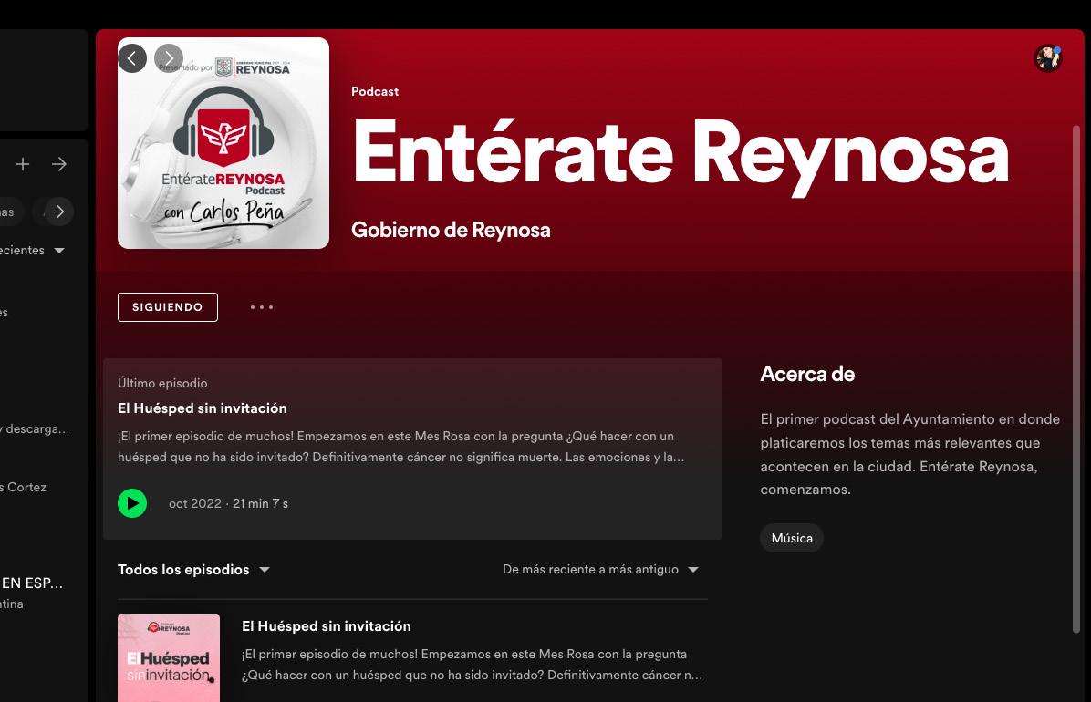Click the oct 2022 · 21 min 7 s text

pyautogui.click(x=228, y=503)
